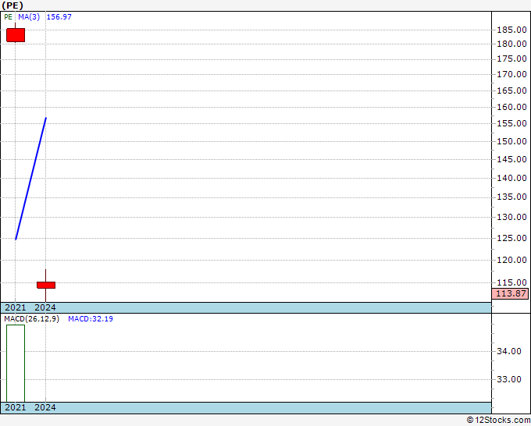The height and width of the screenshot is (426, 531).
Task: Click the 113.87 current price tag
Action: click(511, 293)
